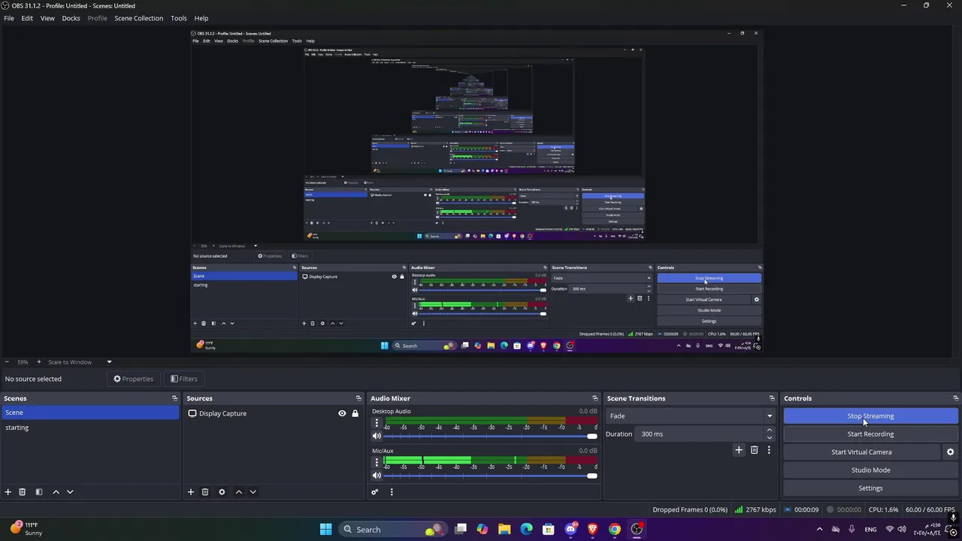962x541 pixels.
Task: Move scene up arrow in Scenes panel
Action: (x=56, y=492)
